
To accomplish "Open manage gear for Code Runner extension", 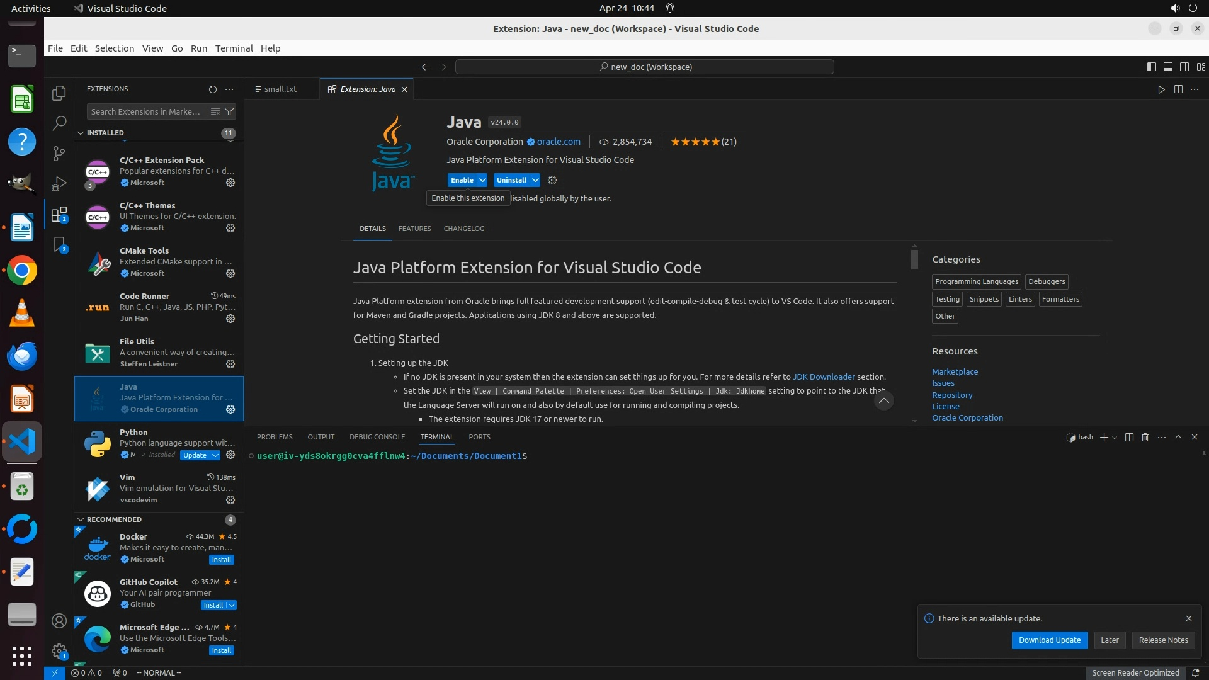I will (x=230, y=319).
